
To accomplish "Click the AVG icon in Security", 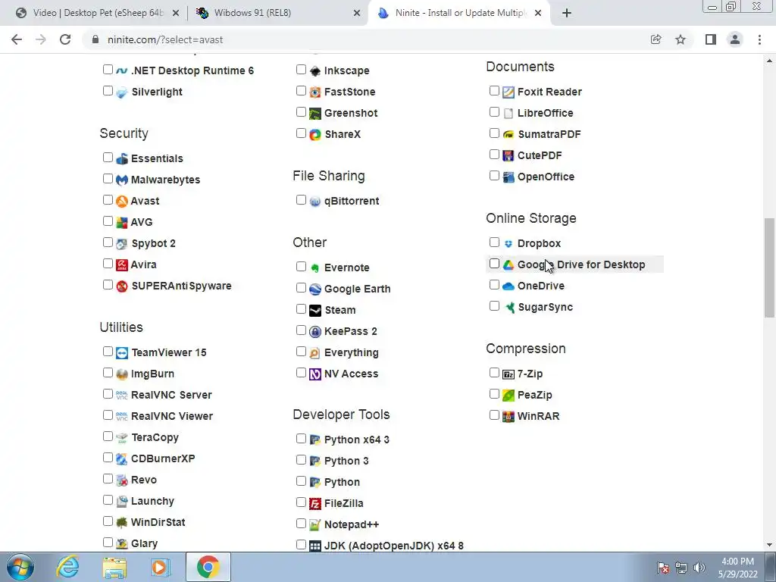I will pos(122,222).
